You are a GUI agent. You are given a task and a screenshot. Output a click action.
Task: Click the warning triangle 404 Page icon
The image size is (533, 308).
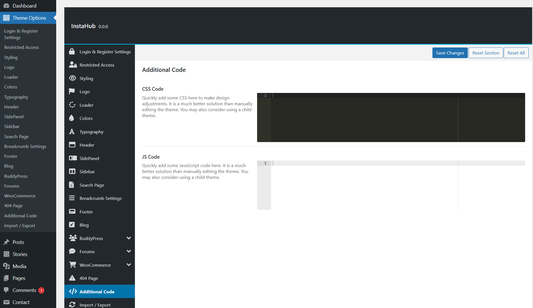click(72, 278)
